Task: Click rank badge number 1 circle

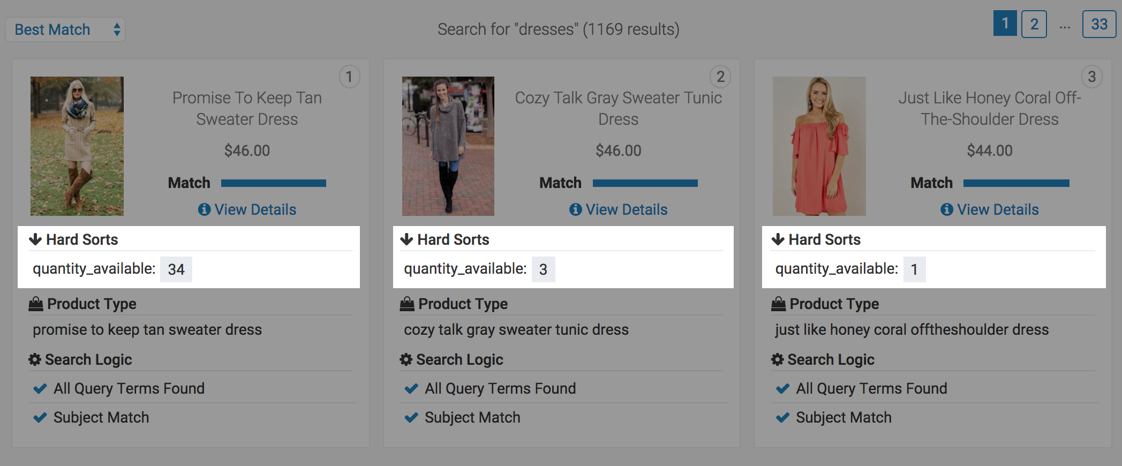Action: tap(349, 77)
